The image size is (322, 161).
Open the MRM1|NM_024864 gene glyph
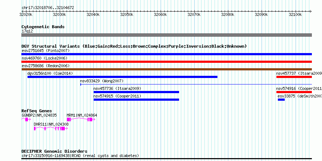tap(81, 119)
